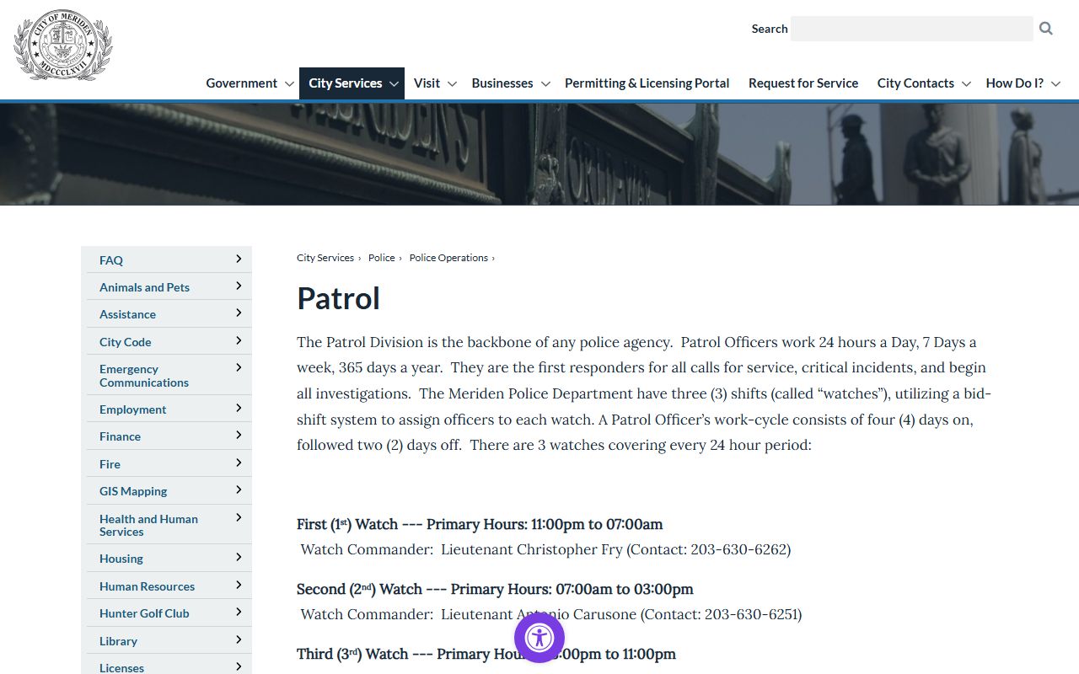Image resolution: width=1079 pixels, height=674 pixels.
Task: Open Assistance sidebar link
Action: [127, 314]
